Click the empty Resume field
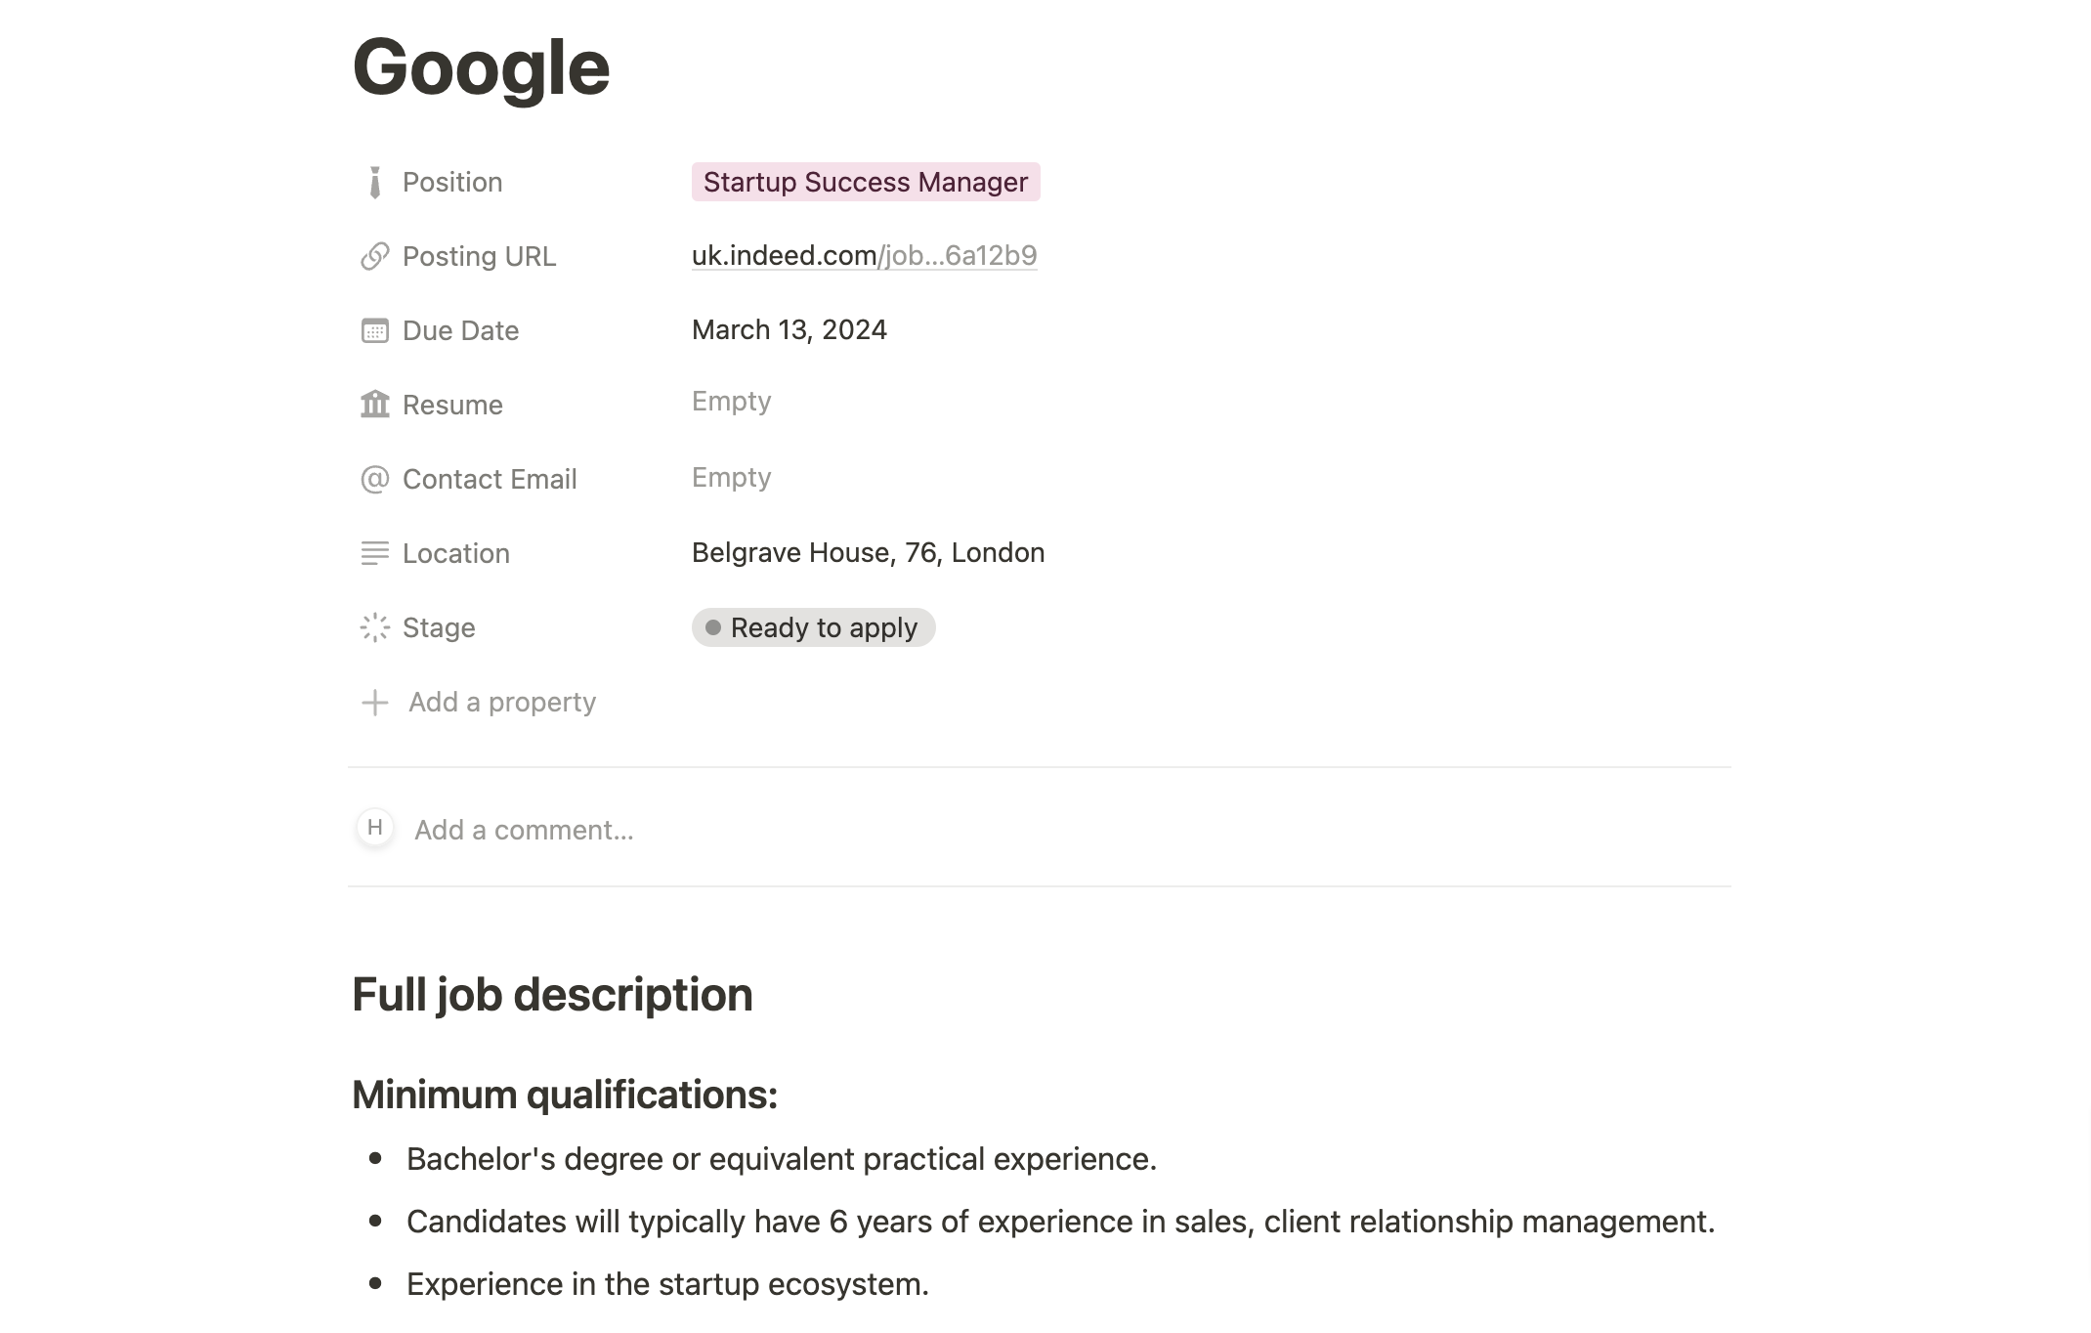 (x=731, y=402)
